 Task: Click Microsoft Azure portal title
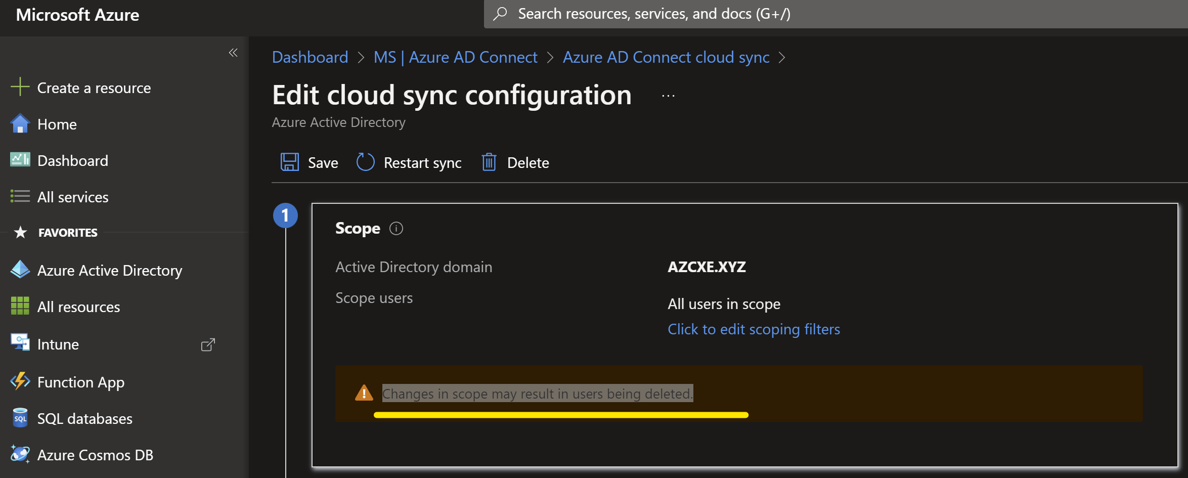[x=77, y=15]
